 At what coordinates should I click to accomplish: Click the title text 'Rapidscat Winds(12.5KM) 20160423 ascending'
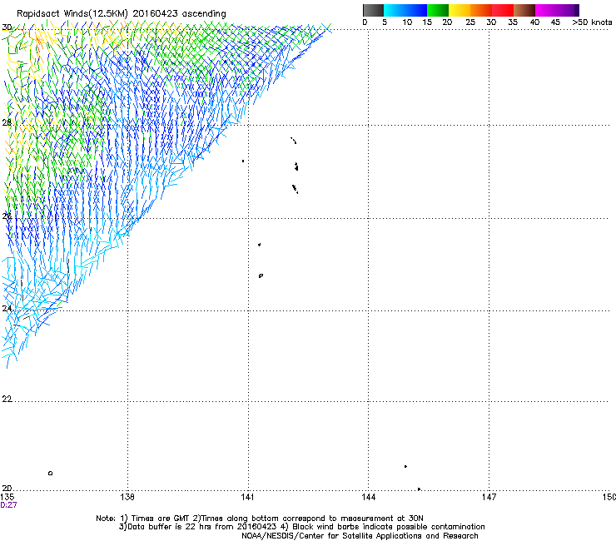122,14
